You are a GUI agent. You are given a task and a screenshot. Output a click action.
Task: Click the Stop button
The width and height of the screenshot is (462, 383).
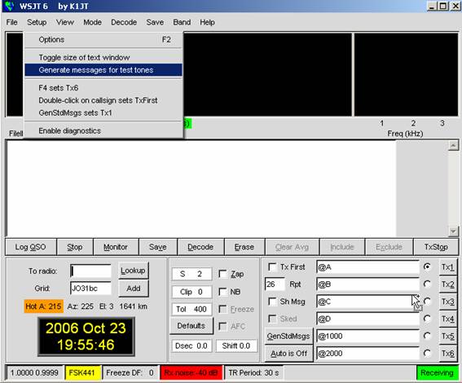[75, 247]
